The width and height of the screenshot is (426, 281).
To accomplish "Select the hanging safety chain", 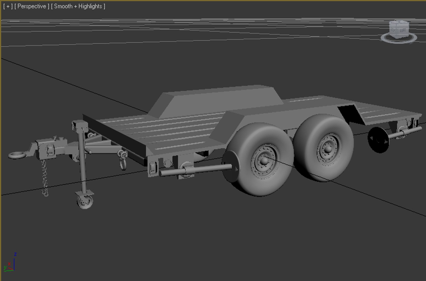I will (x=45, y=178).
